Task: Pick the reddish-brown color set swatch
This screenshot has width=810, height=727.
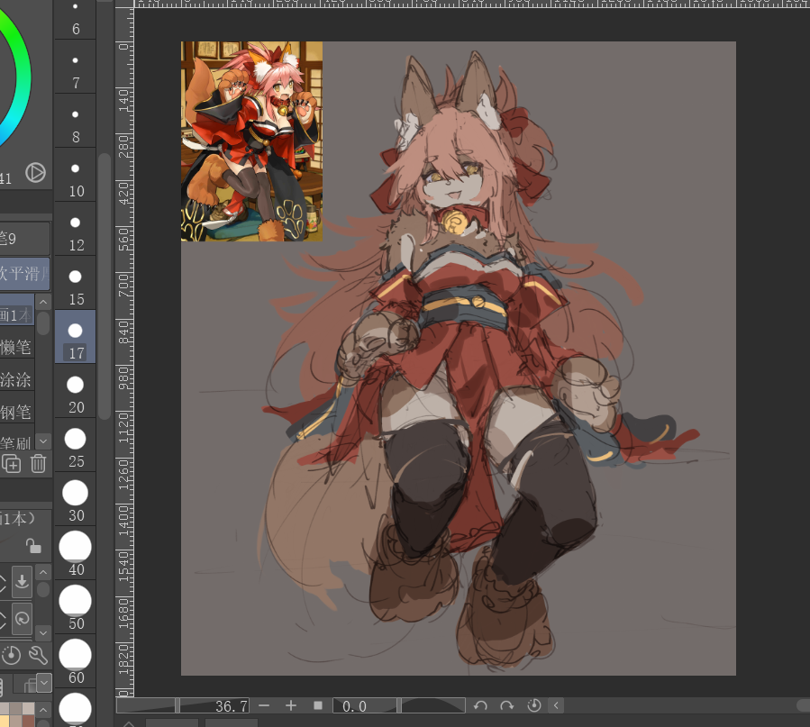Action: pyautogui.click(x=29, y=721)
